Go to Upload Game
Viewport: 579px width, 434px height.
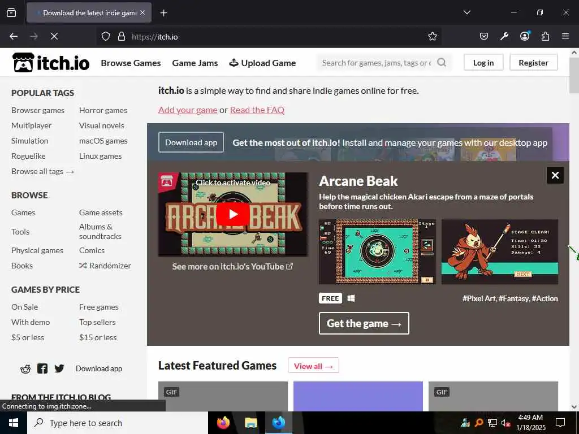[262, 63]
